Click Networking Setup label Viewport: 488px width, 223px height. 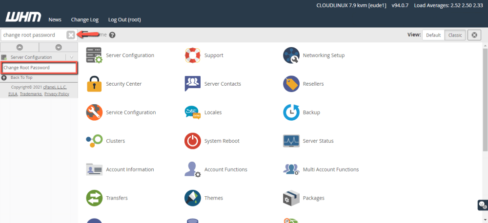coord(324,56)
